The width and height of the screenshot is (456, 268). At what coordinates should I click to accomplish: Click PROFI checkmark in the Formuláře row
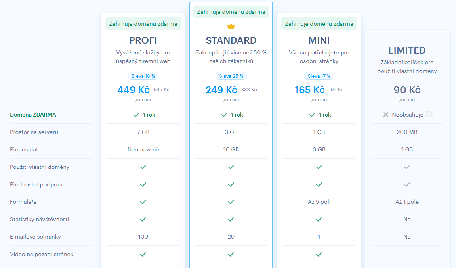pyautogui.click(x=143, y=202)
